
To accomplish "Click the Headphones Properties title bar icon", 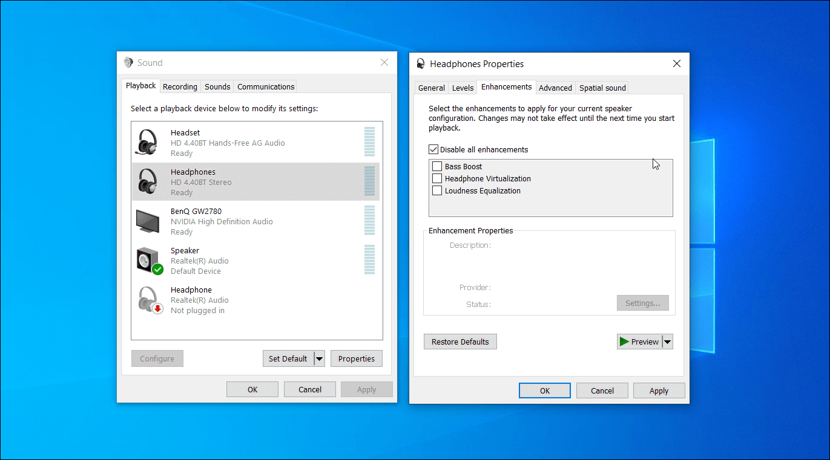I will pyautogui.click(x=420, y=63).
